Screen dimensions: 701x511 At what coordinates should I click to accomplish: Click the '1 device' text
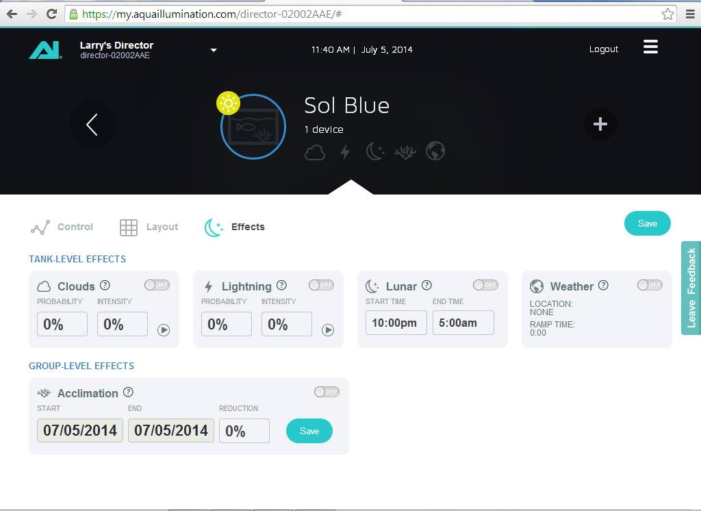pos(324,129)
